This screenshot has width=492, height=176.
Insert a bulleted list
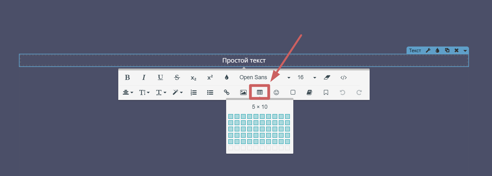(210, 92)
